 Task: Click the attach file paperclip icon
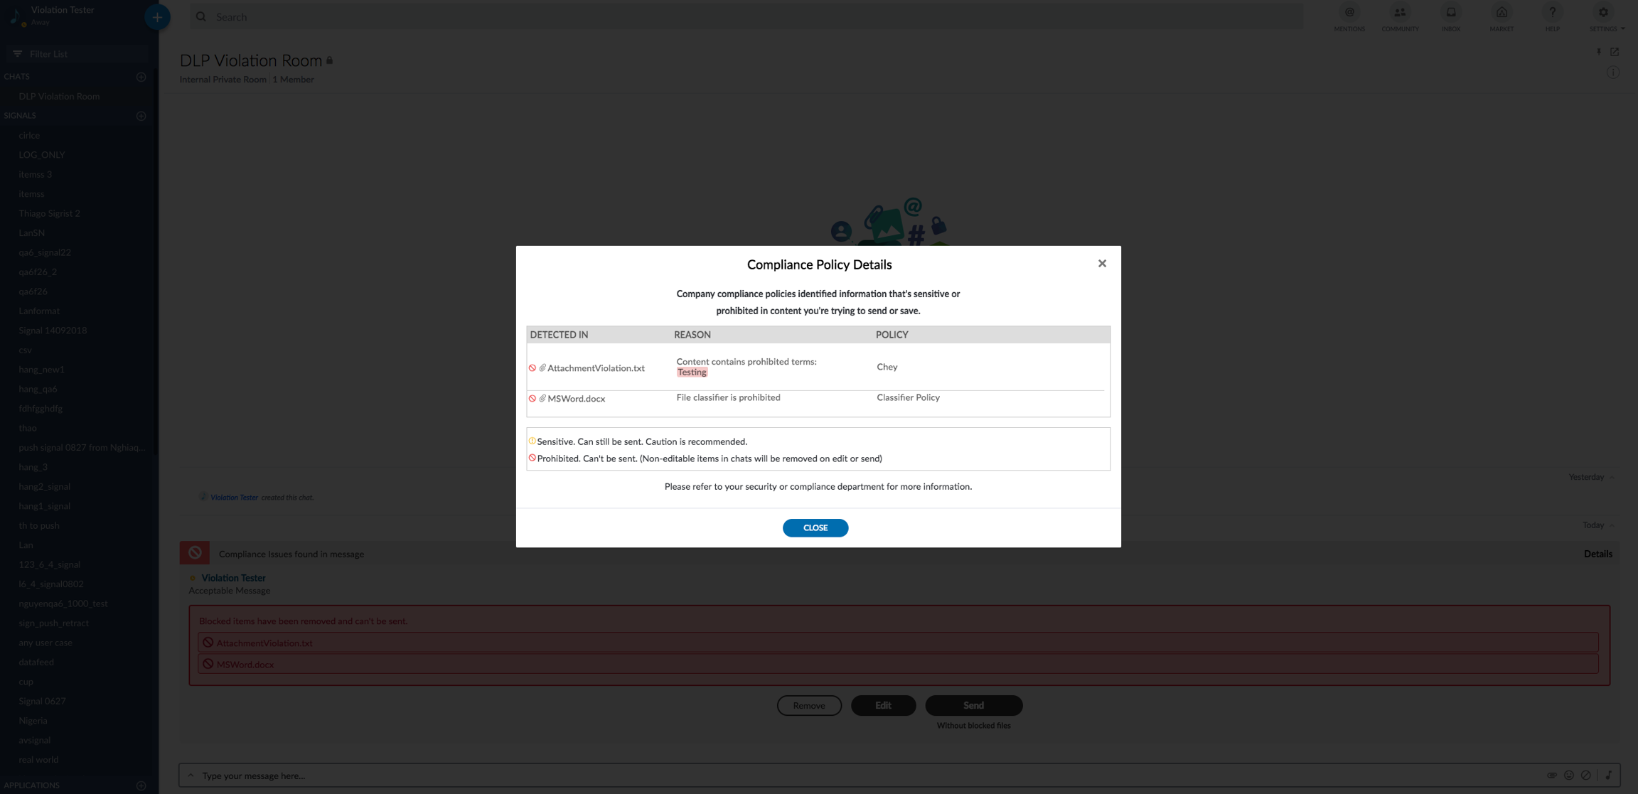(1552, 776)
